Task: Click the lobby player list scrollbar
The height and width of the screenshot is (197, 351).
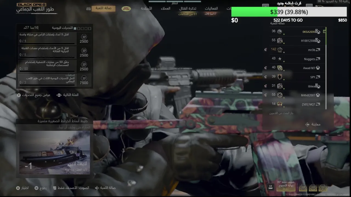Action: tap(326, 68)
